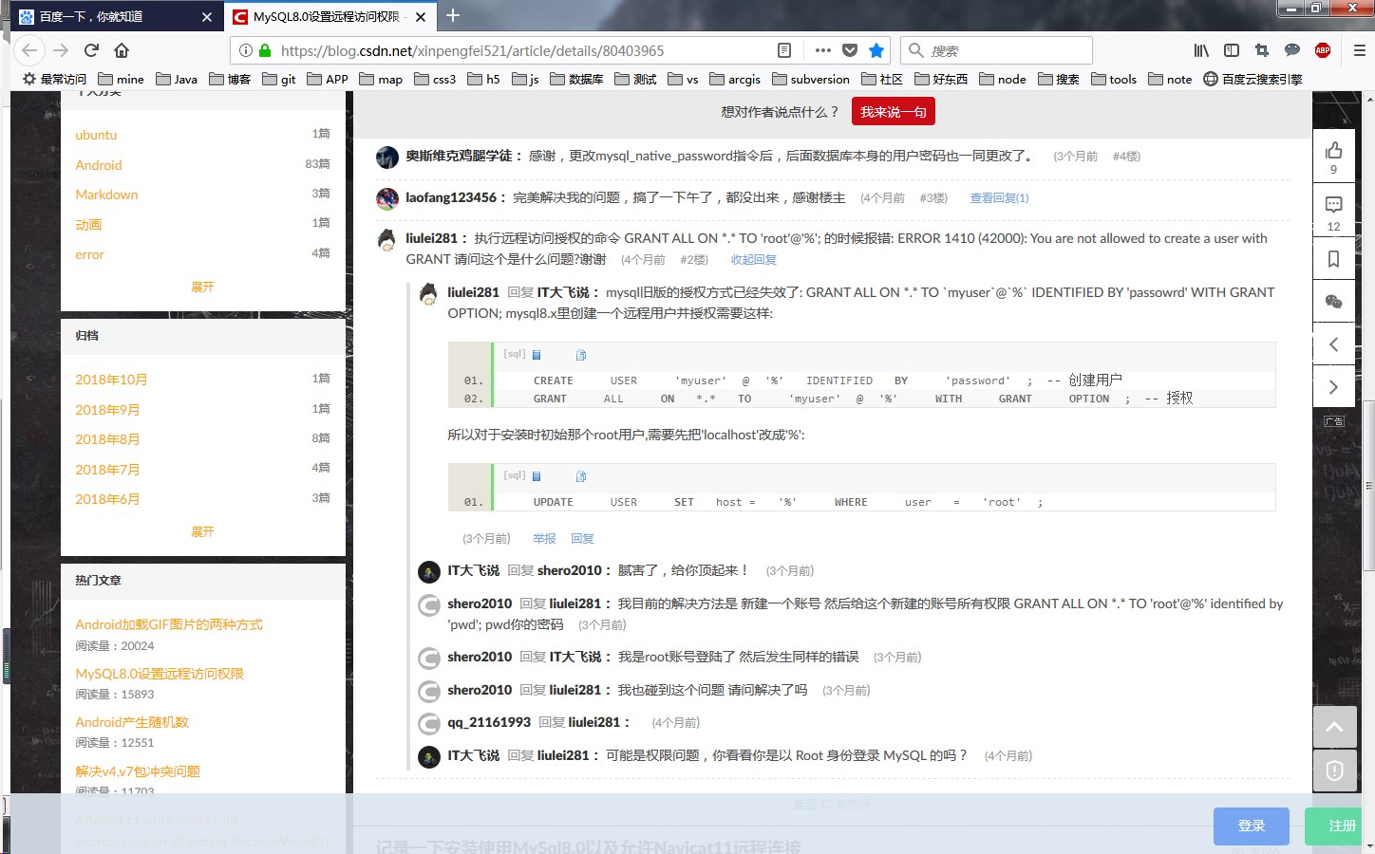Open the 最常访问 bookmarks item
The width and height of the screenshot is (1375, 854).
[54, 79]
